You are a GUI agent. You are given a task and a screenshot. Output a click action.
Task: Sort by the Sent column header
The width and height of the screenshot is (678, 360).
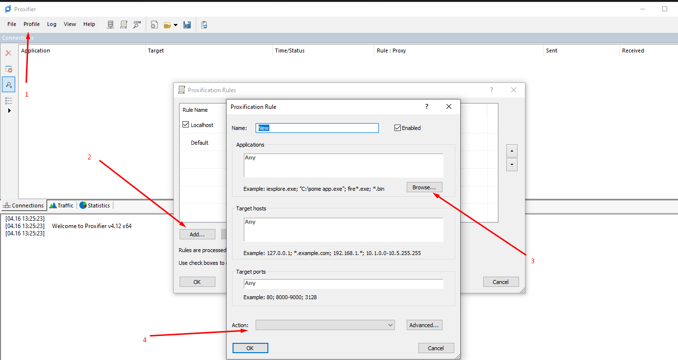tap(582, 51)
